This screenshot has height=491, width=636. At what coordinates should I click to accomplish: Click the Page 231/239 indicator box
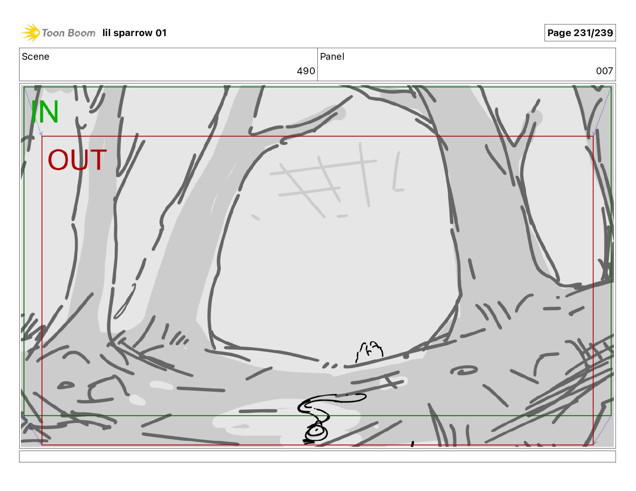coord(580,33)
